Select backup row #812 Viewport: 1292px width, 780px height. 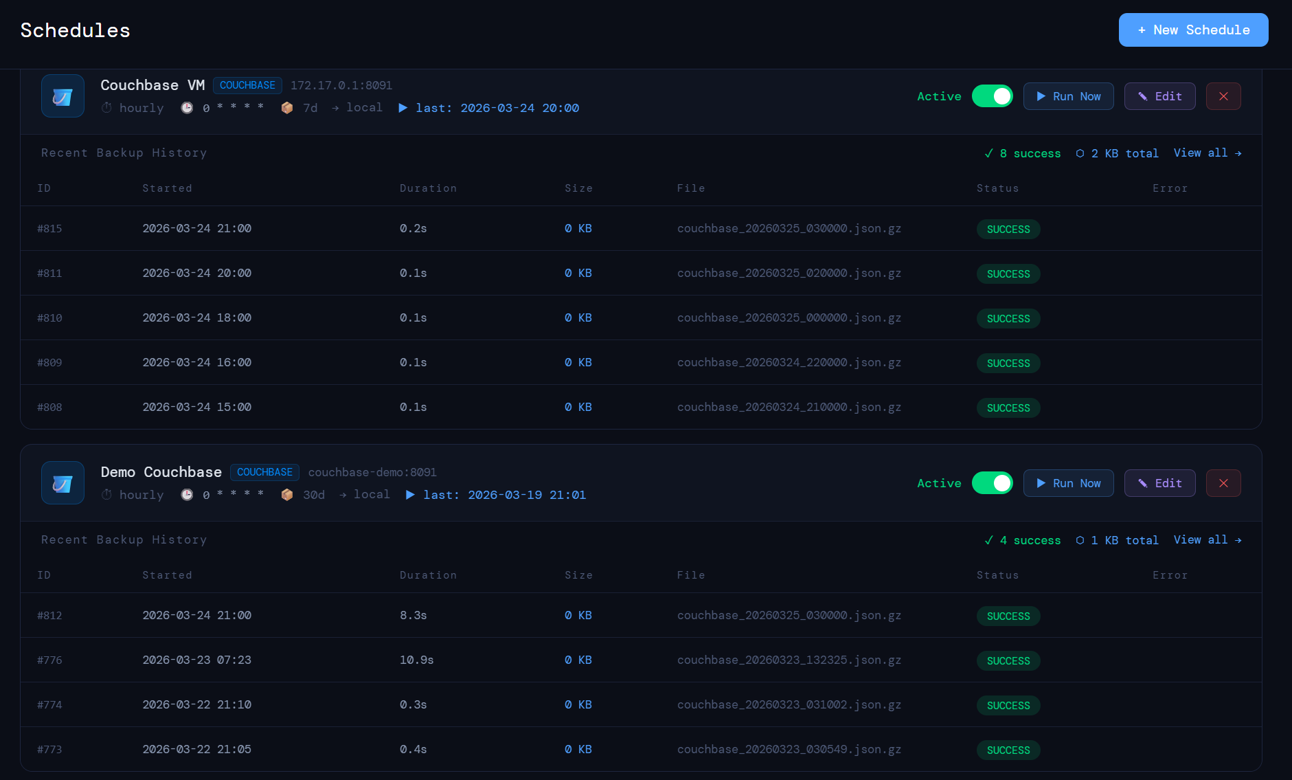pyautogui.click(x=641, y=615)
